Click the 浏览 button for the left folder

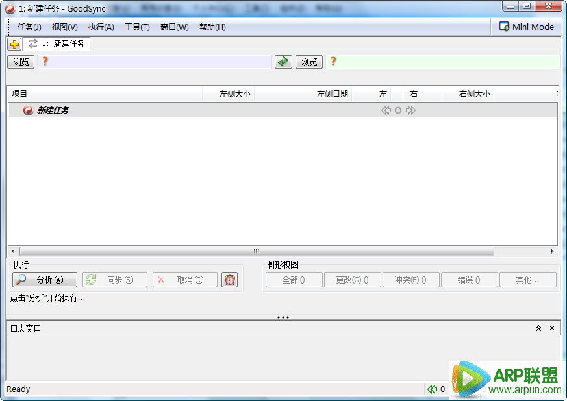[20, 62]
